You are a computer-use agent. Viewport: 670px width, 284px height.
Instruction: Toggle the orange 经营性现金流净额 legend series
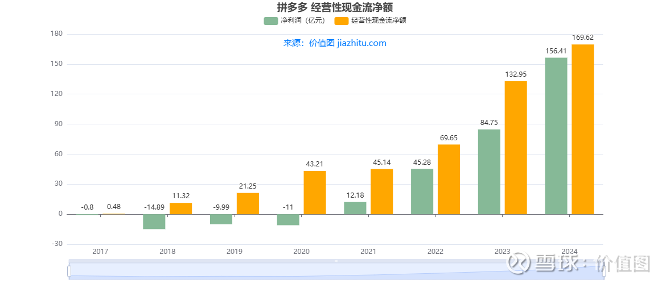pyautogui.click(x=370, y=21)
